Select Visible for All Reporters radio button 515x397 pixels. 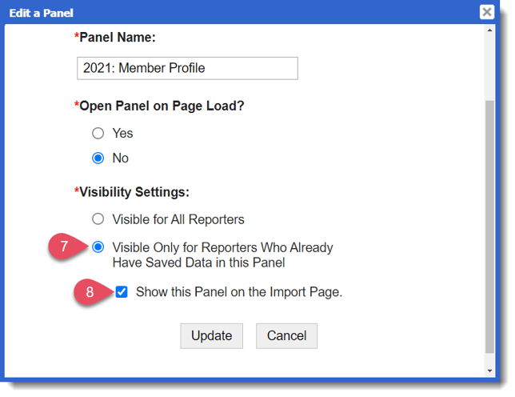[x=98, y=219]
